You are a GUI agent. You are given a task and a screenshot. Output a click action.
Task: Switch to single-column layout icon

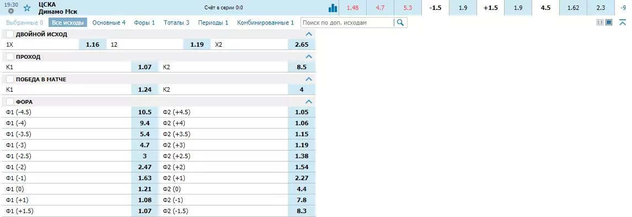609,23
